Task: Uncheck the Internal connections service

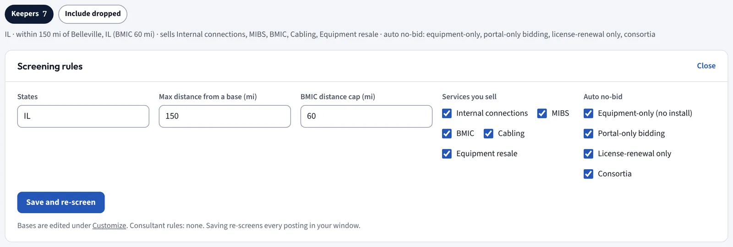Action: (x=447, y=113)
